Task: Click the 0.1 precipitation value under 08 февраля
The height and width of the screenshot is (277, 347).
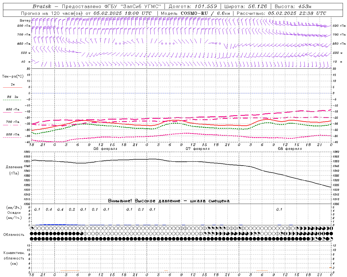Action: coord(279,210)
